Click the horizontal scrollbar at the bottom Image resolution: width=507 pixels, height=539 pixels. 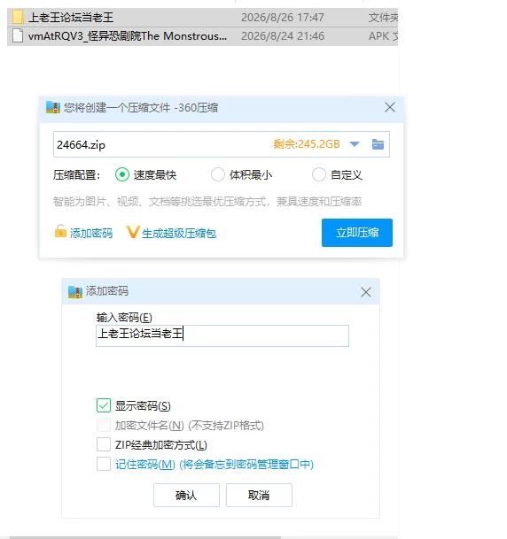[145, 537]
